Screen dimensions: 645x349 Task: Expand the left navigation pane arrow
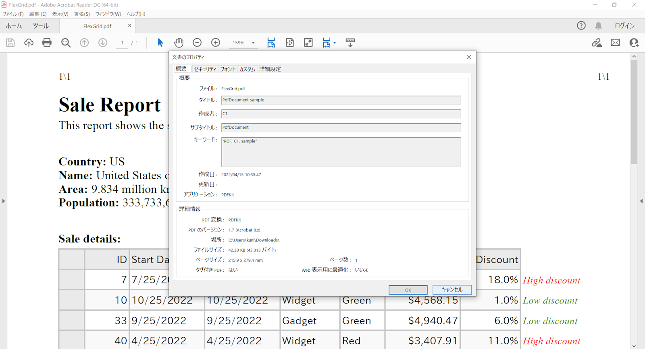pos(4,201)
